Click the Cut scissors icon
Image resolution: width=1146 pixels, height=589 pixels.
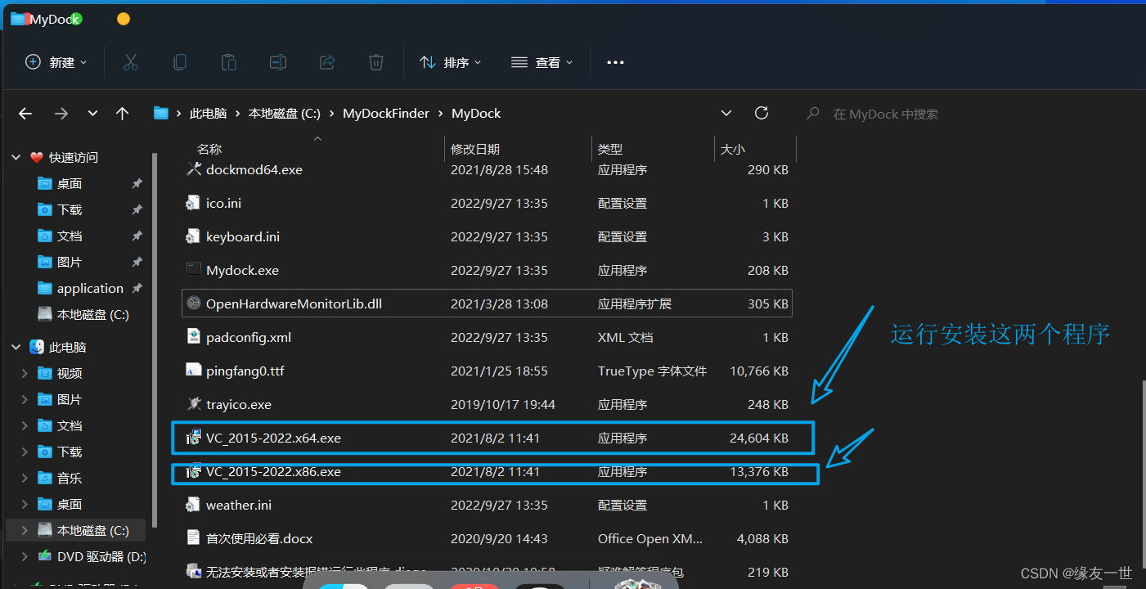point(131,62)
